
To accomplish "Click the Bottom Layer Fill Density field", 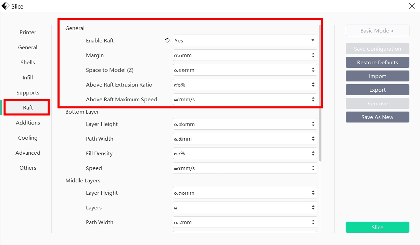I will (241, 154).
